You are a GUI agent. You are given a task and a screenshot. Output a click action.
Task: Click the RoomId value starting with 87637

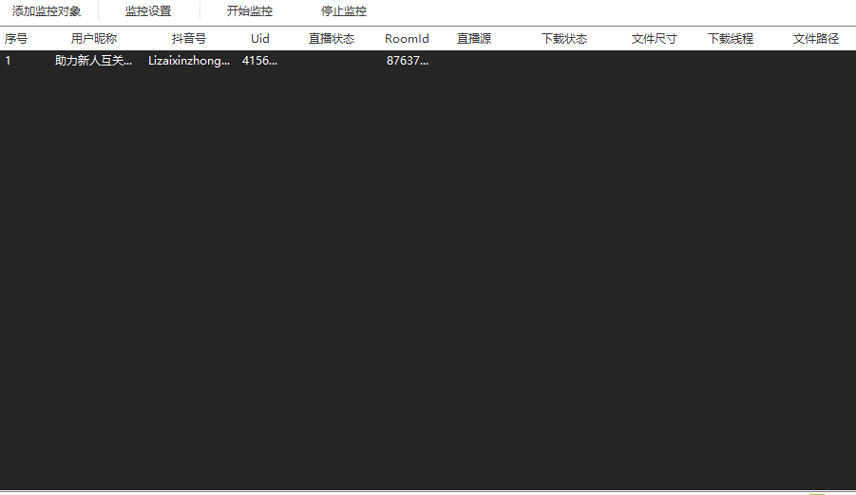point(407,61)
